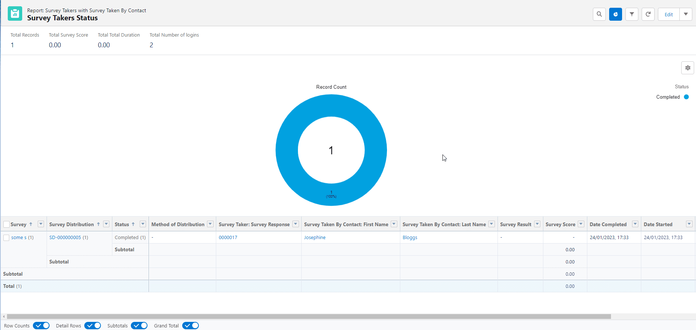Open Date Completed column dropdown
Viewport: 696px width, 330px height.
coord(635,224)
